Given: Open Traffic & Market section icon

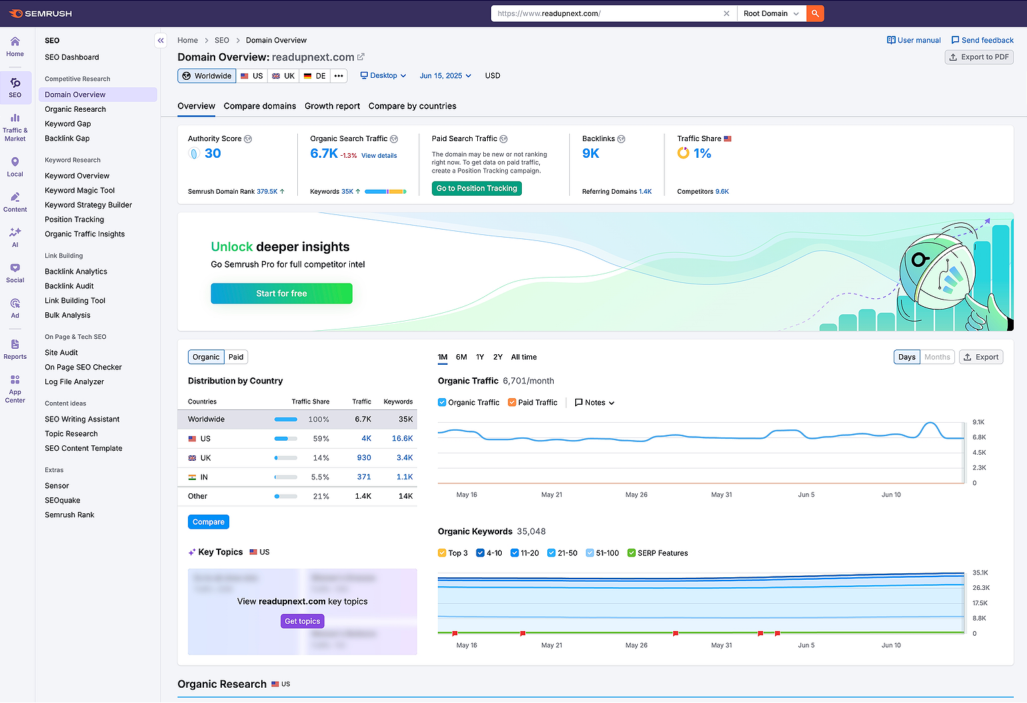Looking at the screenshot, I should [15, 127].
